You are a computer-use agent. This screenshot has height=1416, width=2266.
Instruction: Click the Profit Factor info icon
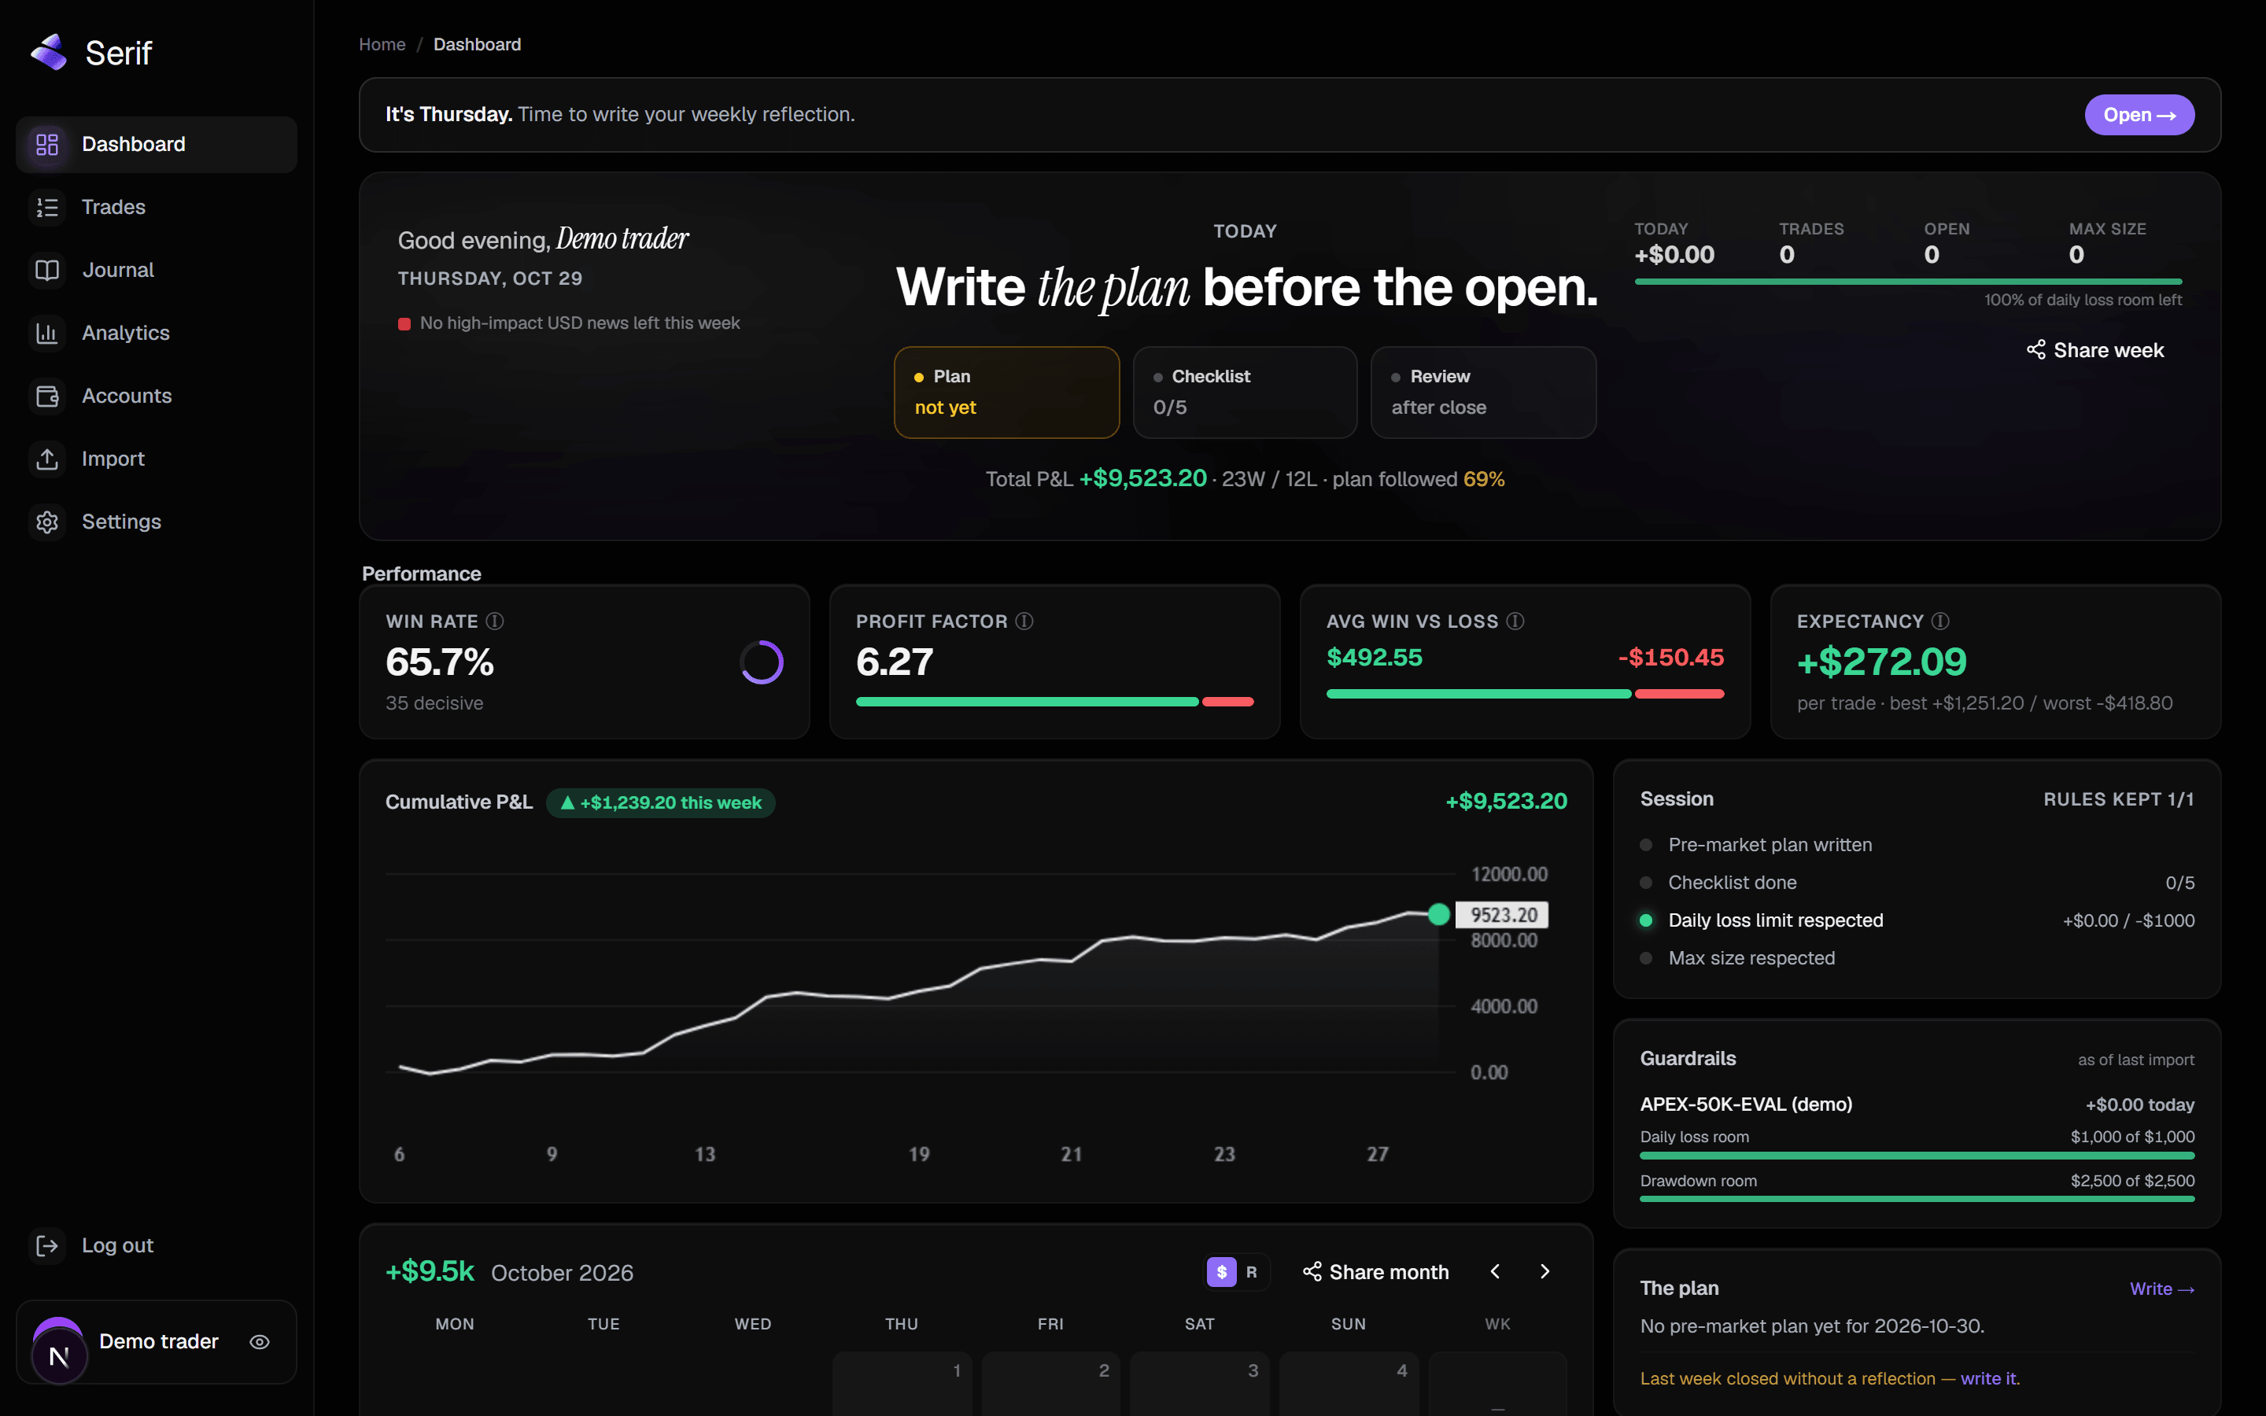[1024, 621]
